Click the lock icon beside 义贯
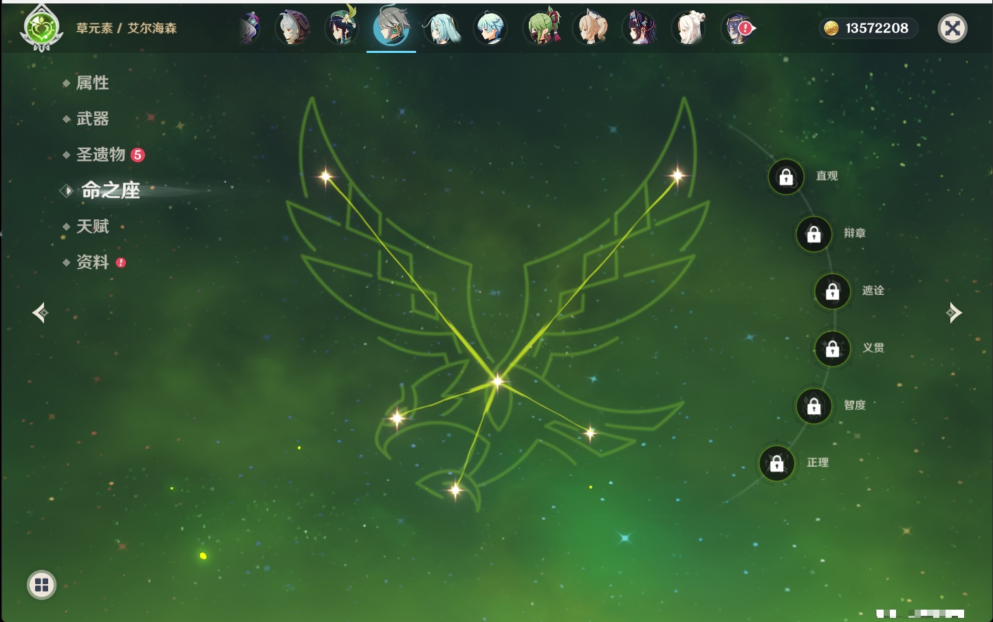This screenshot has width=993, height=622. coord(832,348)
